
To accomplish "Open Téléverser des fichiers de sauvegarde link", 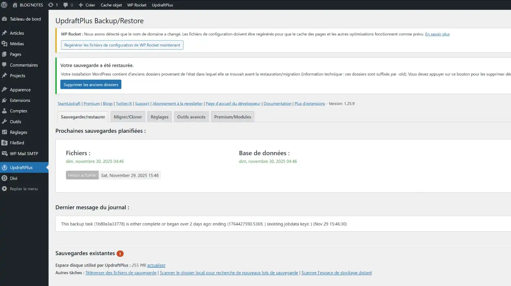I will pyautogui.click(x=121, y=273).
